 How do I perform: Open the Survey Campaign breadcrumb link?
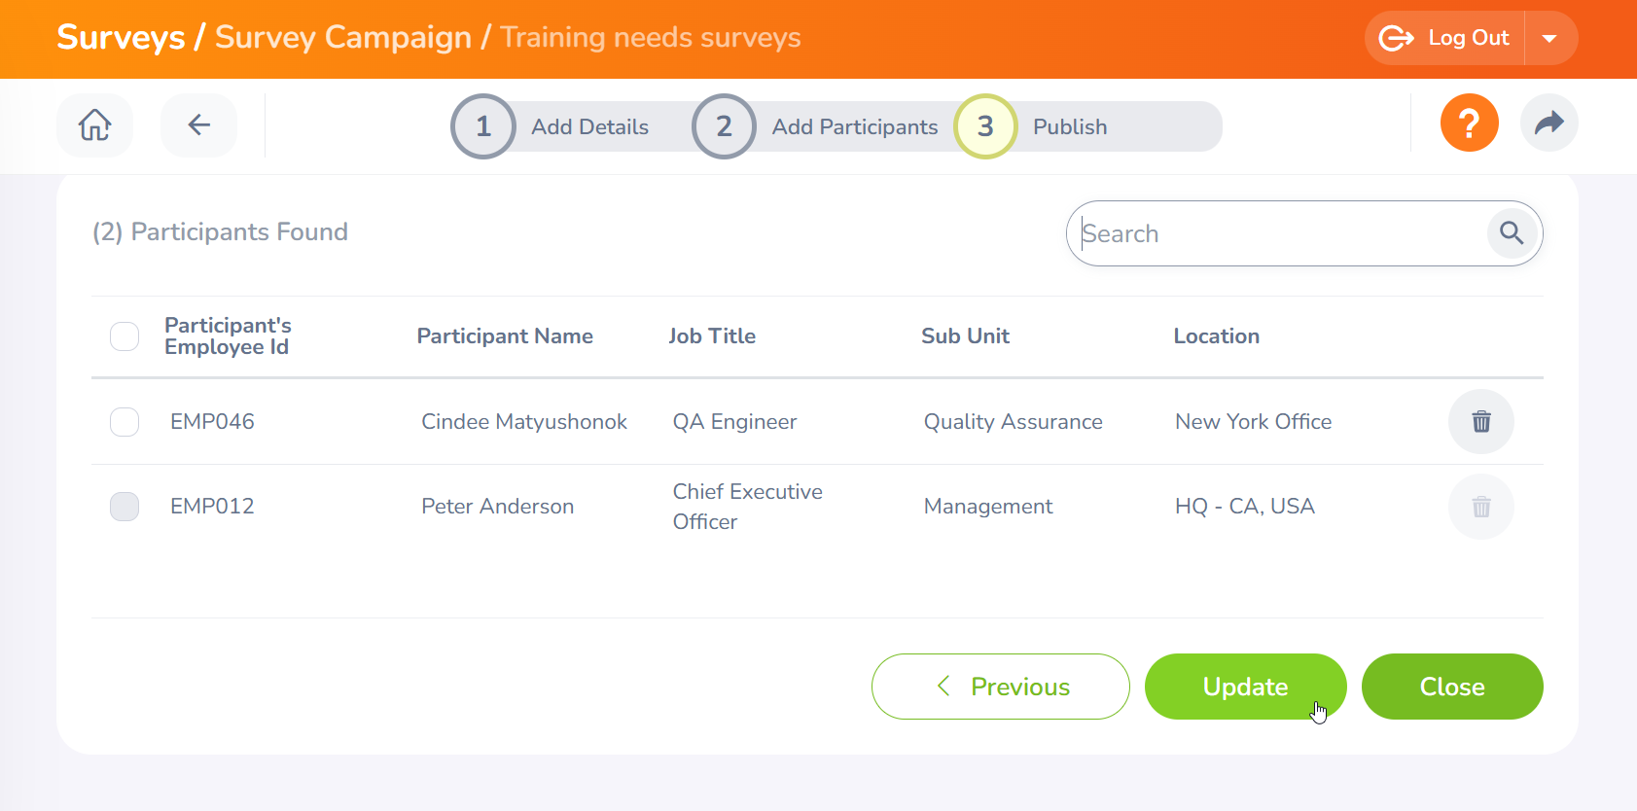click(x=342, y=38)
